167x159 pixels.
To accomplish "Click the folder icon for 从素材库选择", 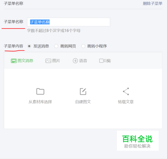I will coord(40,91).
